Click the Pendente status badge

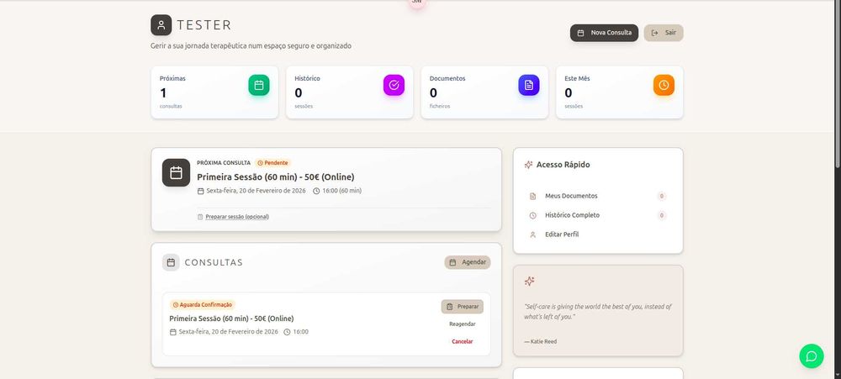(x=273, y=162)
